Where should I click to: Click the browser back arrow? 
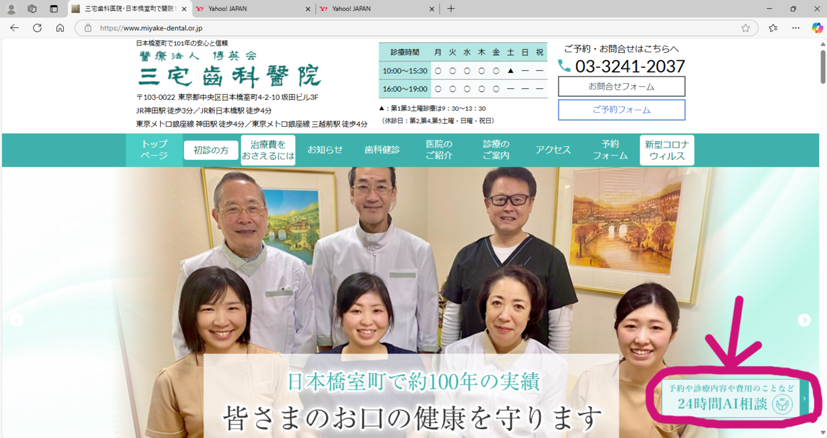coord(14,28)
